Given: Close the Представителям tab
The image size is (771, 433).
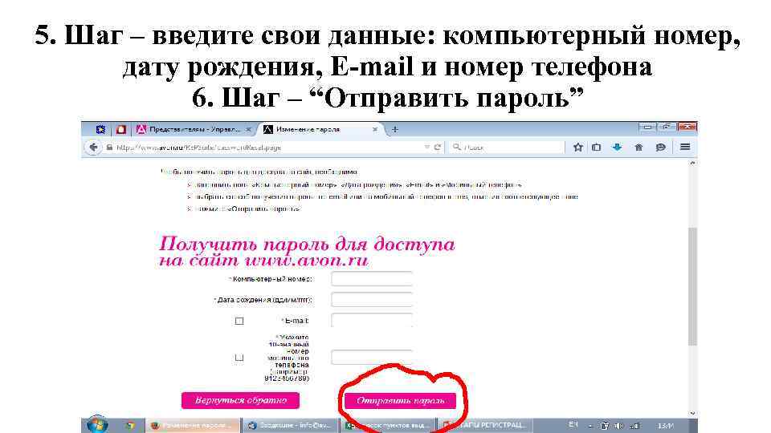Looking at the screenshot, I should (248, 130).
